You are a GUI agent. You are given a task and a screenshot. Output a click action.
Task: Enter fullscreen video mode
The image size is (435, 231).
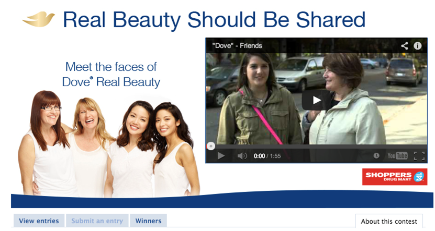419,156
